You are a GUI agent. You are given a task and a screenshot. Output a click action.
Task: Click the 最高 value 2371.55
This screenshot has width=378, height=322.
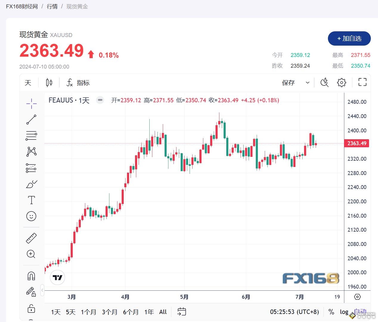360,55
